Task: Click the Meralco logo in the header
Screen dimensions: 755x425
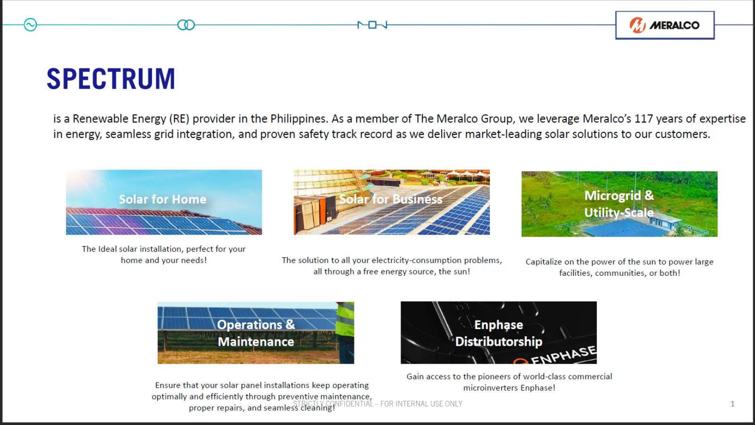Action: (x=664, y=25)
